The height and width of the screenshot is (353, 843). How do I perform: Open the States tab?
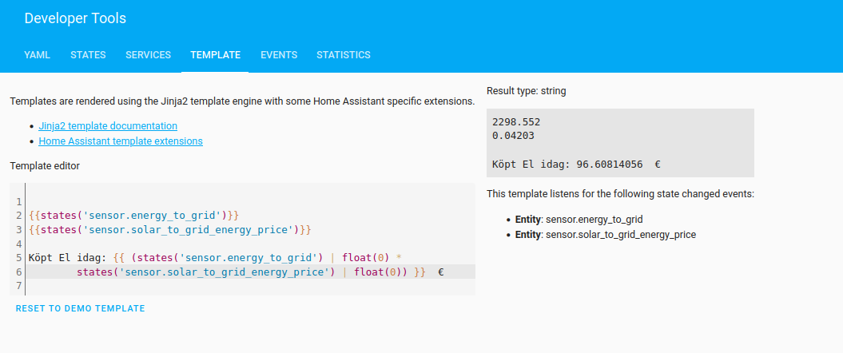88,55
